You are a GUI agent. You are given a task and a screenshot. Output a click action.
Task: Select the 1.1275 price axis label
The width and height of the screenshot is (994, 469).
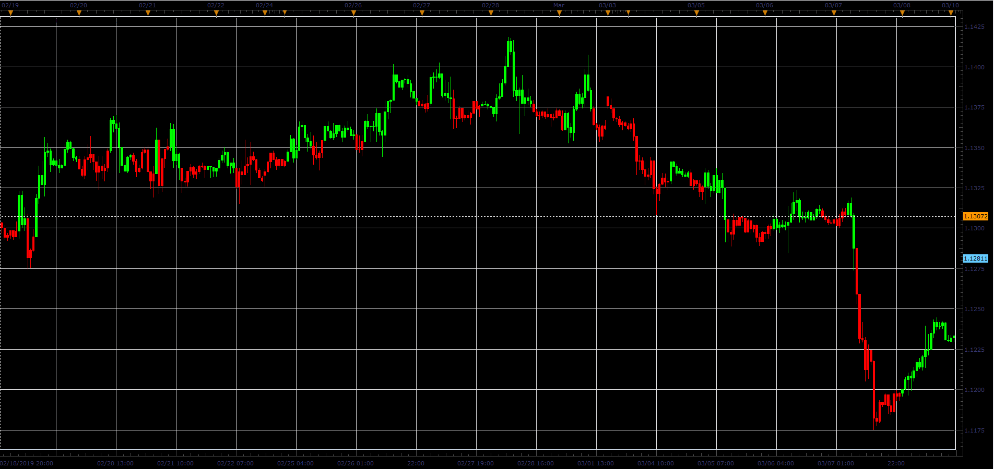pos(974,269)
